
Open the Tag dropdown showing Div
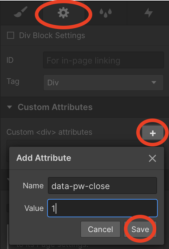click(x=104, y=83)
